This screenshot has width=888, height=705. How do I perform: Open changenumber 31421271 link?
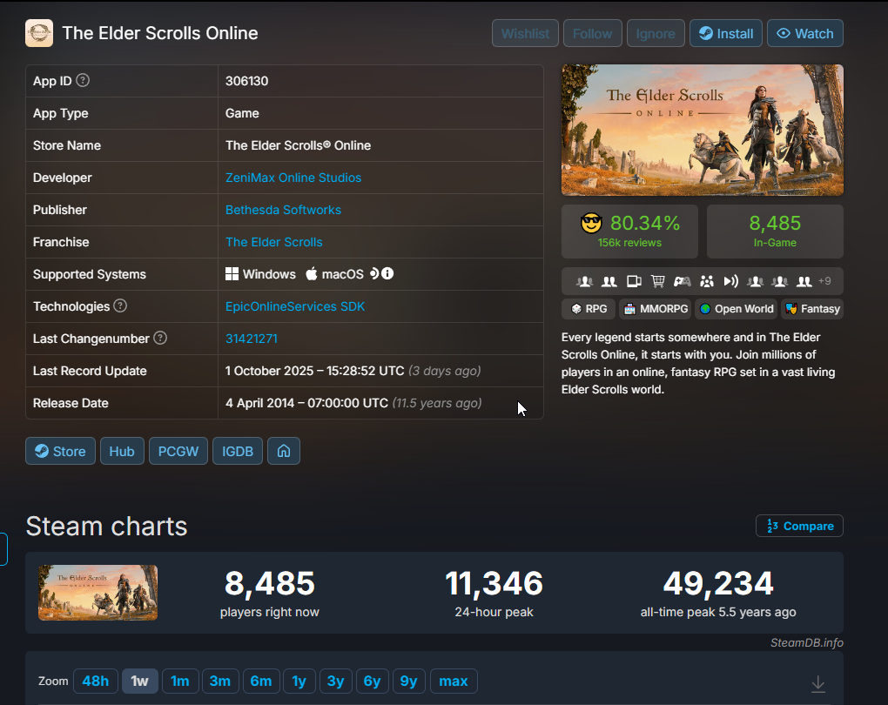(x=252, y=339)
